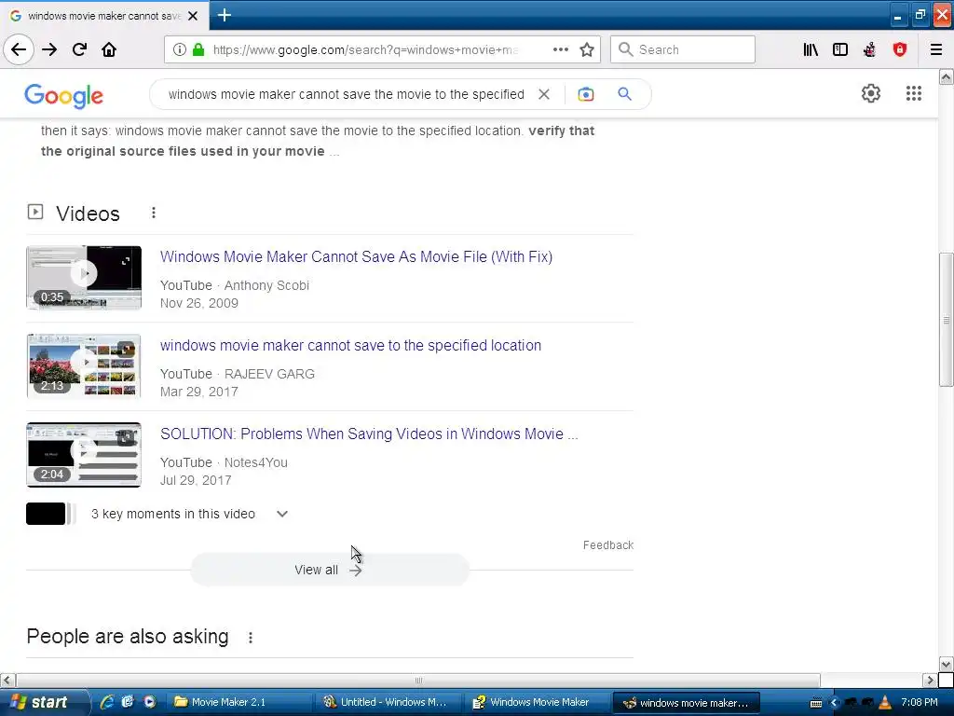
Task: Launch Windows Media Player quick launch icon
Action: [x=149, y=702]
